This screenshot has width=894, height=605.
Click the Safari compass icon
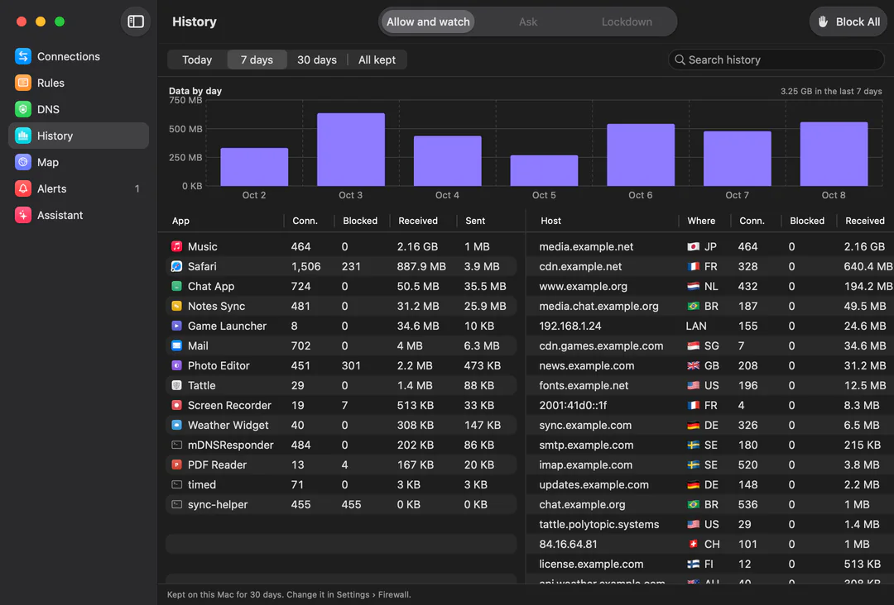tap(177, 266)
